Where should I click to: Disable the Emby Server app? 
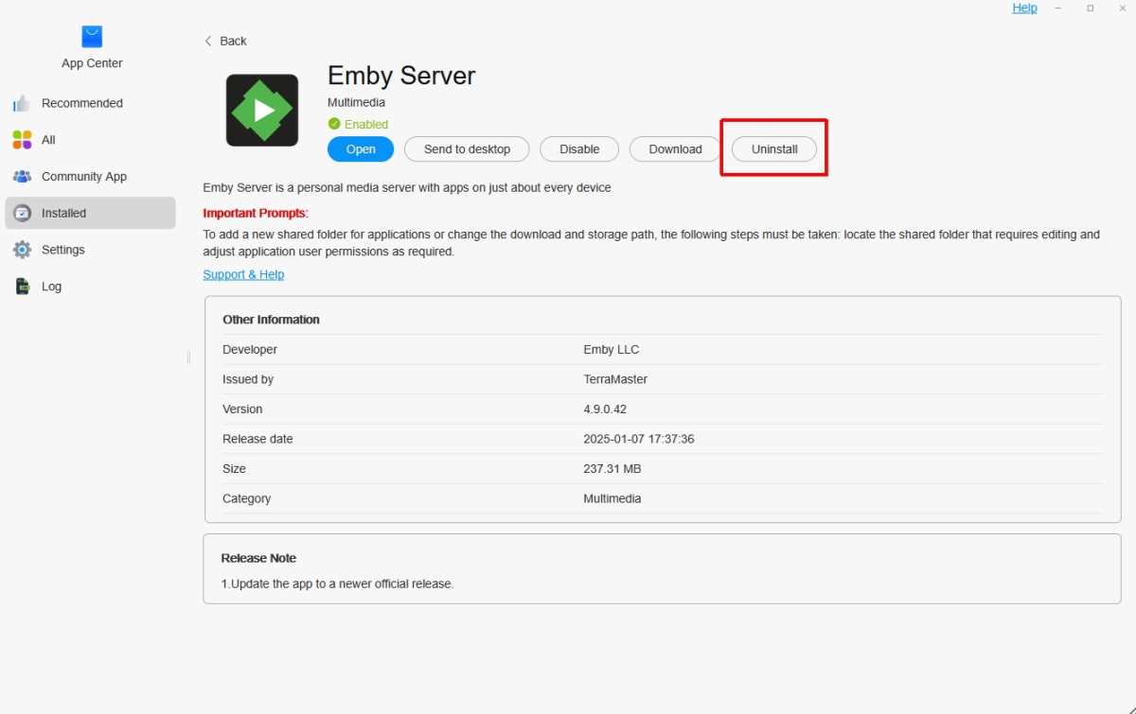click(x=578, y=148)
